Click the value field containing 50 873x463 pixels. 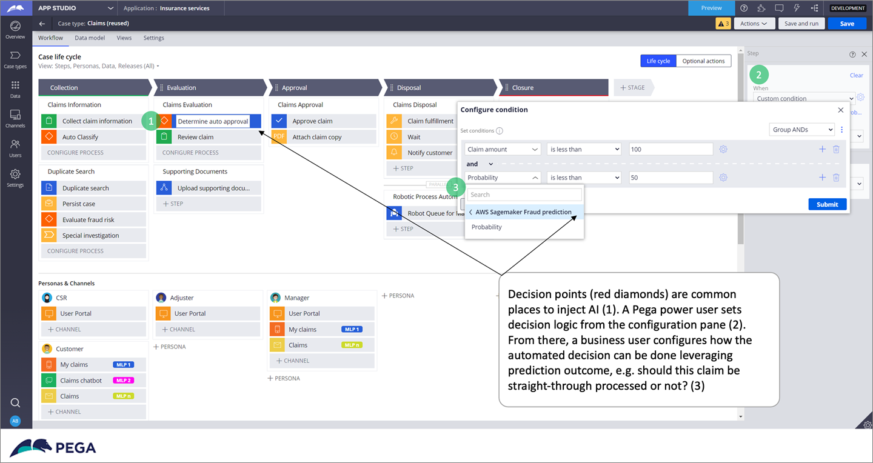click(x=671, y=178)
